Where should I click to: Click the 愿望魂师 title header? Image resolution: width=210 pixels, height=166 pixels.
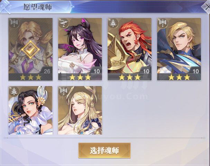coord(38,7)
